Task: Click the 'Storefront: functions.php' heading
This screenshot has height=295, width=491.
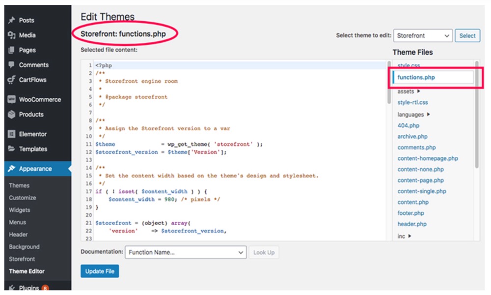Action: tap(123, 34)
